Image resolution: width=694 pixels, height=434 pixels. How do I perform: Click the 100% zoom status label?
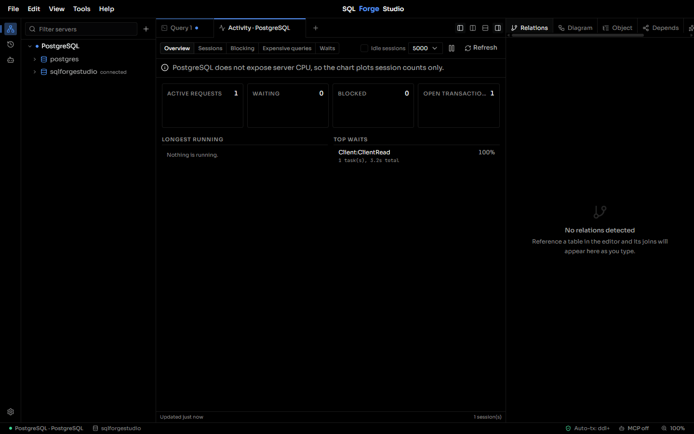pyautogui.click(x=677, y=428)
